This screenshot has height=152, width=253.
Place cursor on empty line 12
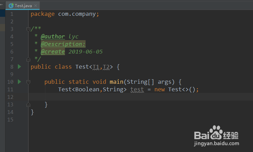pyautogui.click(x=141, y=97)
